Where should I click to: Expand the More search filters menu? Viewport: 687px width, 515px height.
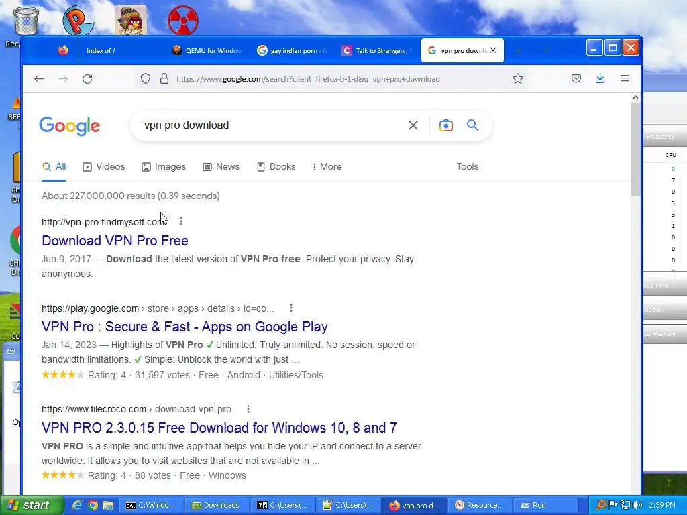(327, 167)
